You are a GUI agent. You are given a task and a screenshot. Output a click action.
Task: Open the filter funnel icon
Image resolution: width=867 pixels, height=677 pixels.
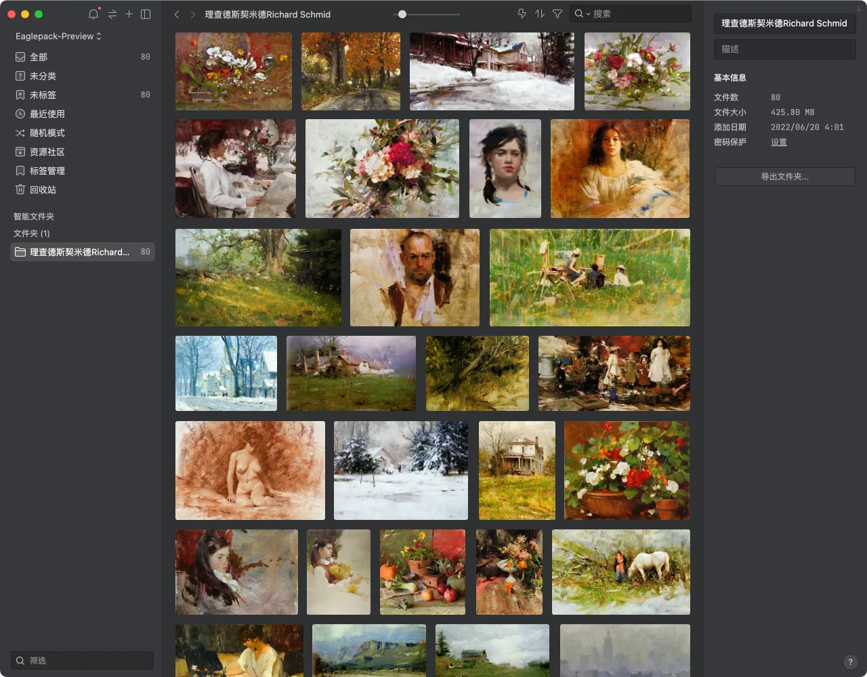pos(557,14)
